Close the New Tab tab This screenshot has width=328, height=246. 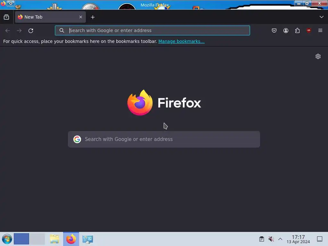click(81, 17)
